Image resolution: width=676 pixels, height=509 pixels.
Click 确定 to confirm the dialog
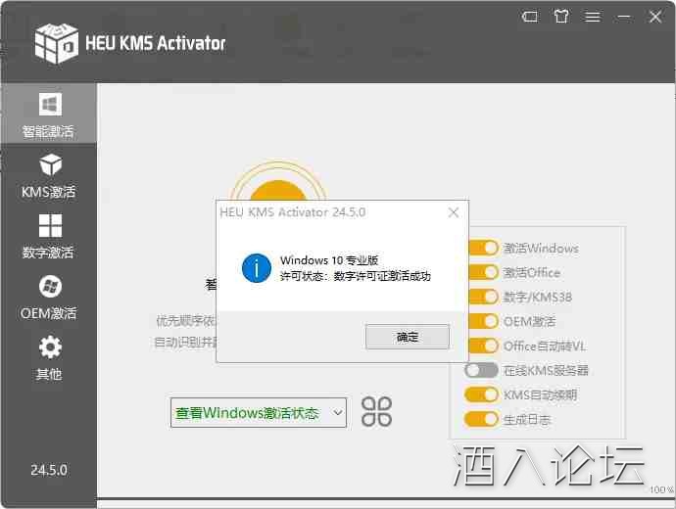click(407, 337)
